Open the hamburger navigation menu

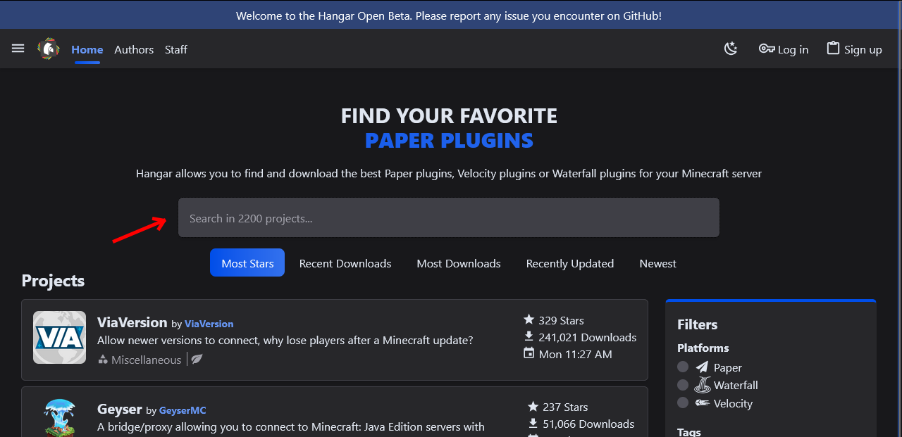[x=18, y=49]
